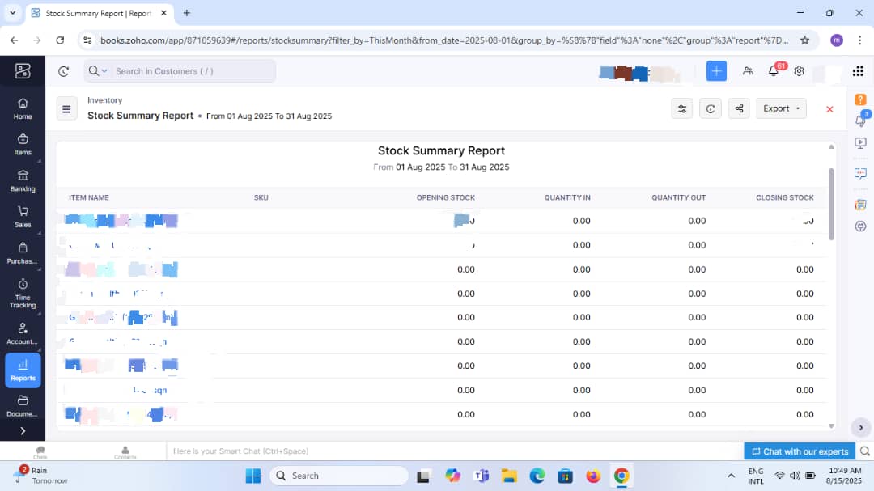874x491 pixels.
Task: Click the QUANTITY IN column header
Action: point(566,198)
